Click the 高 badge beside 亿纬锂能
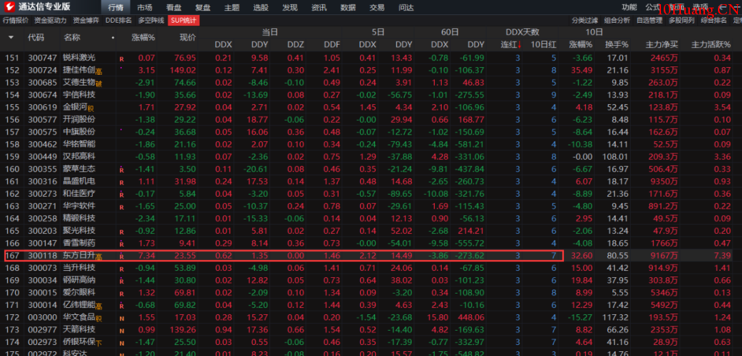742x356 pixels. coord(99,306)
